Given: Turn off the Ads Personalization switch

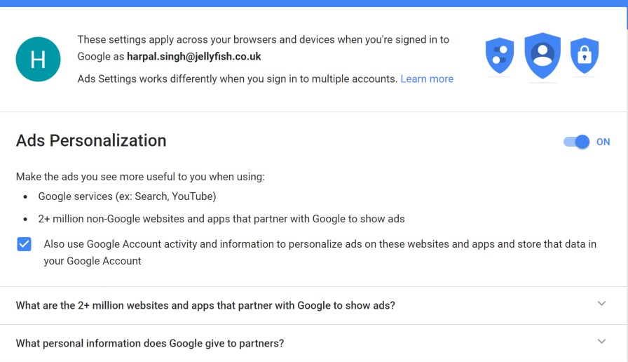Looking at the screenshot, I should pyautogui.click(x=577, y=142).
